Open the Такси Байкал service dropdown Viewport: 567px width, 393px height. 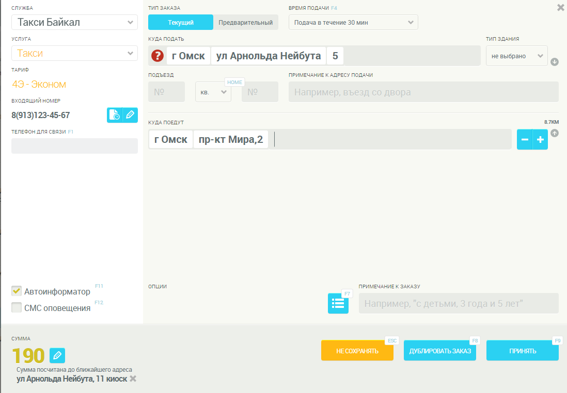(x=74, y=22)
